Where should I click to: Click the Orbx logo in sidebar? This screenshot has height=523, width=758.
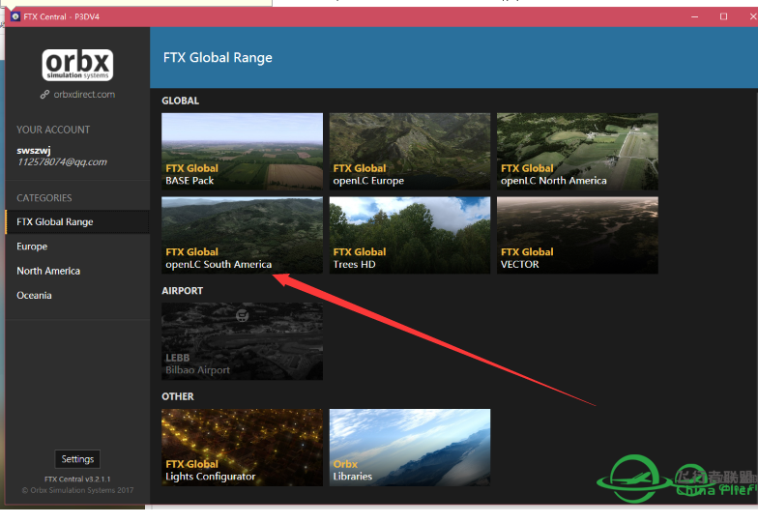pos(77,65)
